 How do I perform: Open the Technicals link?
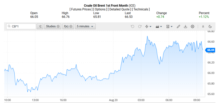(141, 9)
